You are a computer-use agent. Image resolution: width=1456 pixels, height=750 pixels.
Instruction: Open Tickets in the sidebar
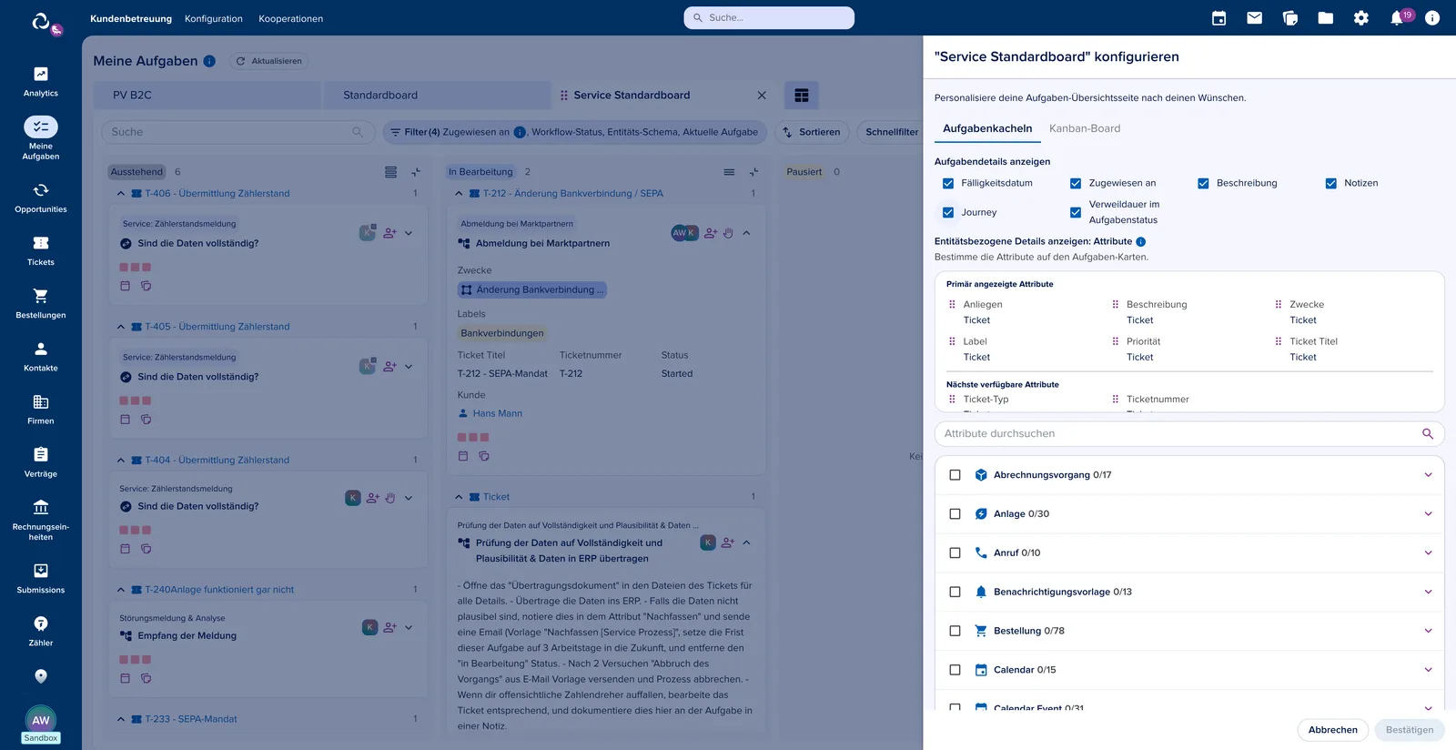(40, 250)
